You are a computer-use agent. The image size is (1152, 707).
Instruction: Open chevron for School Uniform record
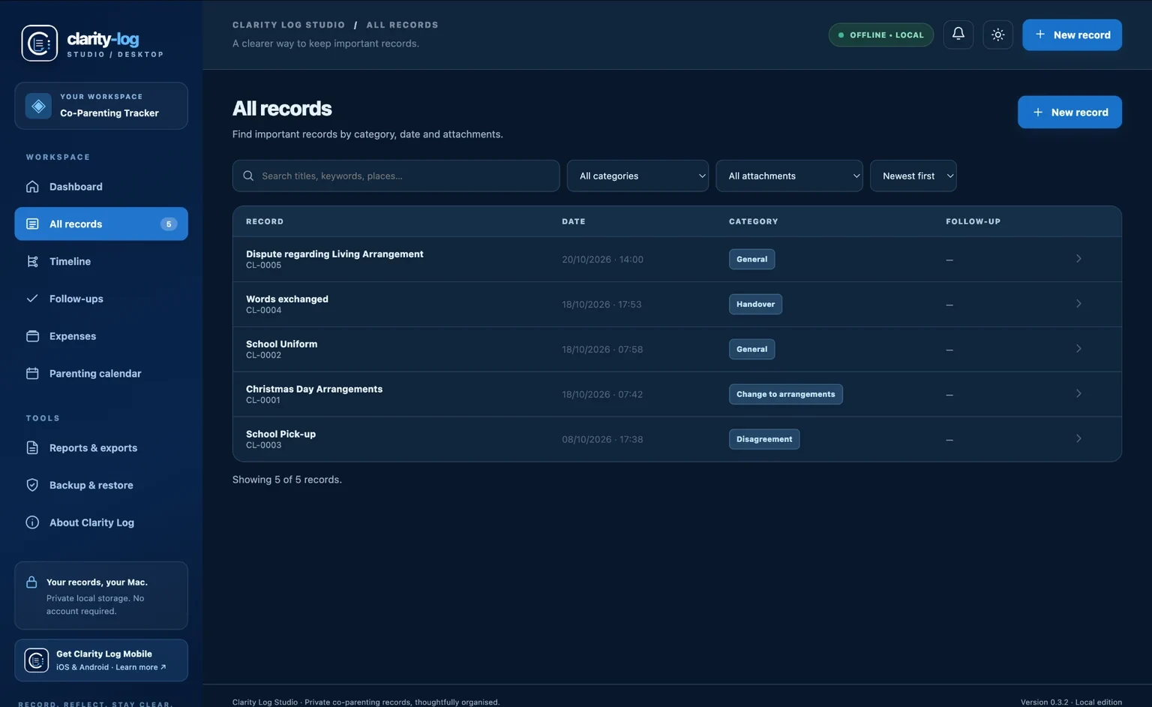(1078, 349)
